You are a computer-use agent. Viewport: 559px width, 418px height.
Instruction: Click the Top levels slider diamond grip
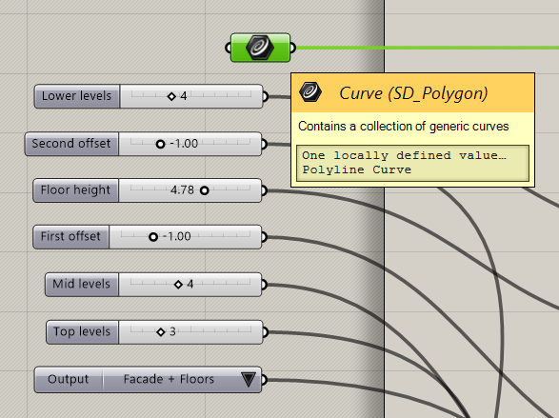161,332
